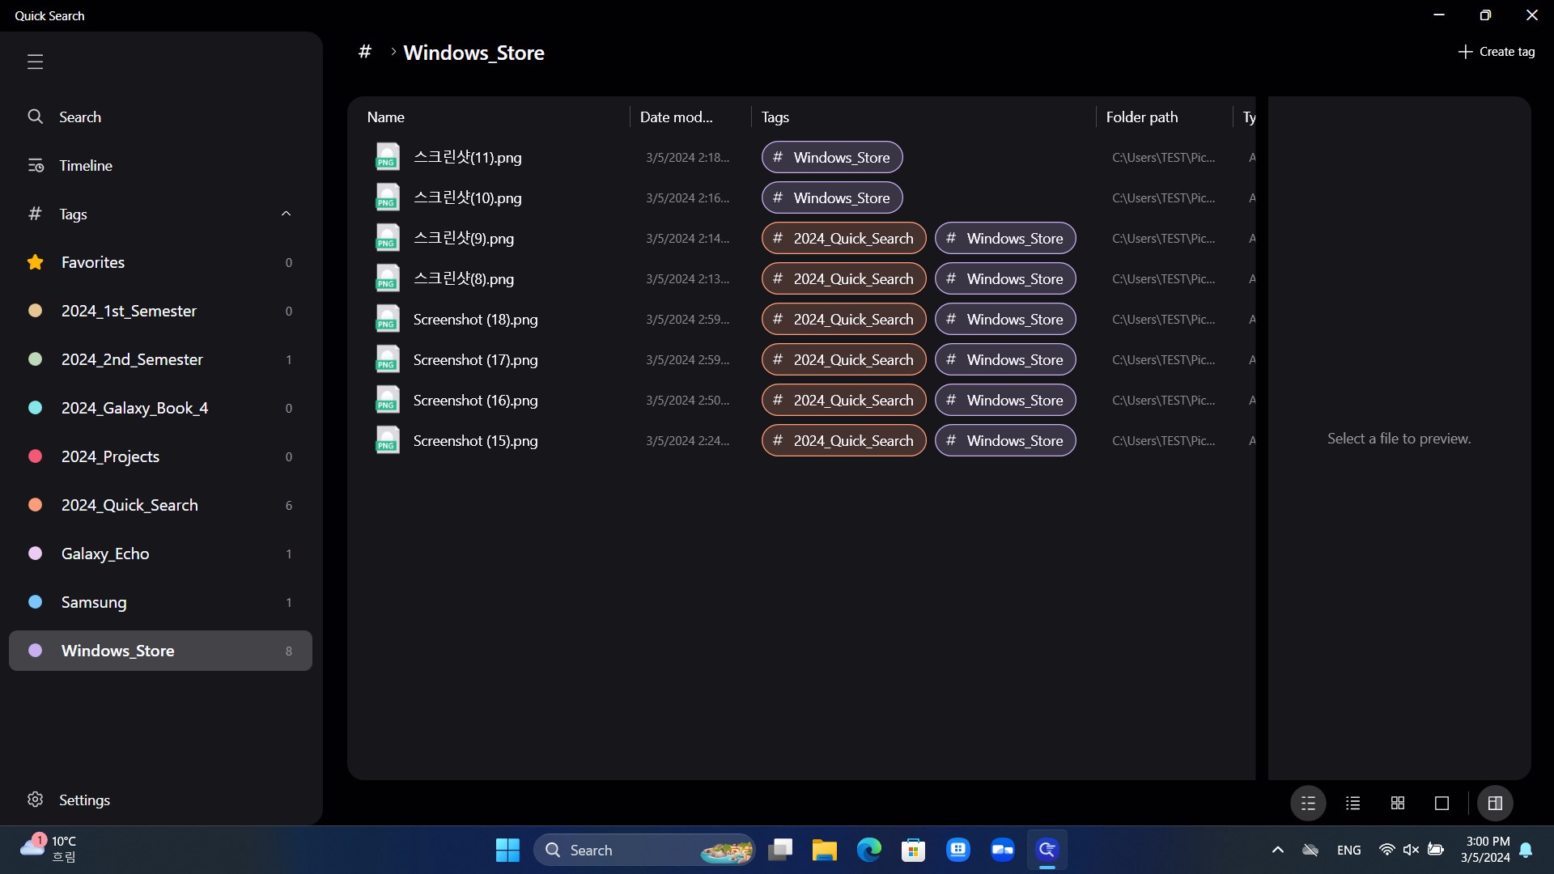Click the folder path of Screenshot (17).png
This screenshot has height=874, width=1554.
1163,359
